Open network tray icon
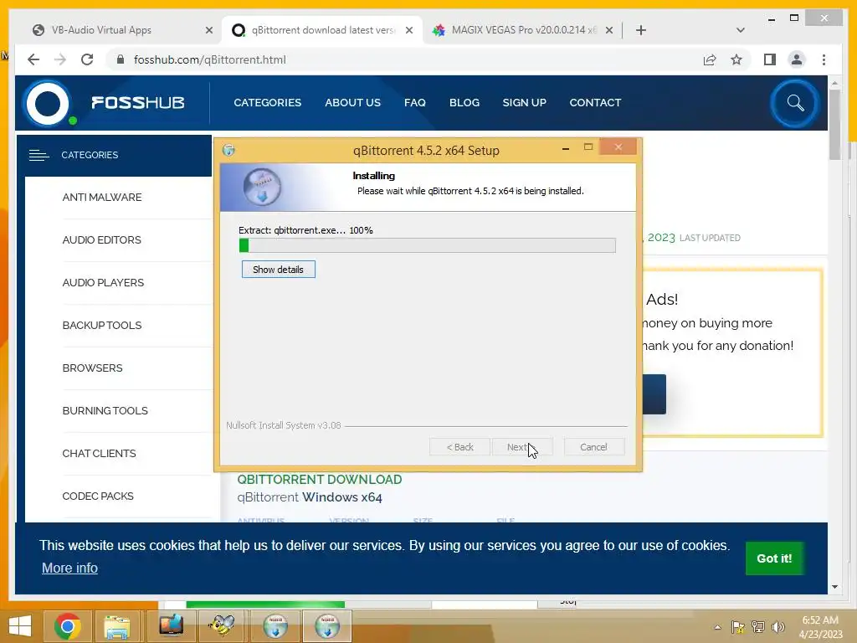The height and width of the screenshot is (643, 857). click(758, 627)
